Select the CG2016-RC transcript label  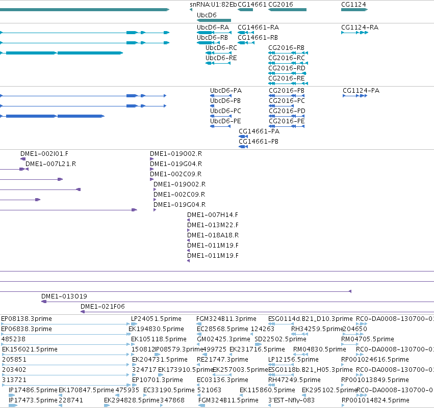[287, 58]
